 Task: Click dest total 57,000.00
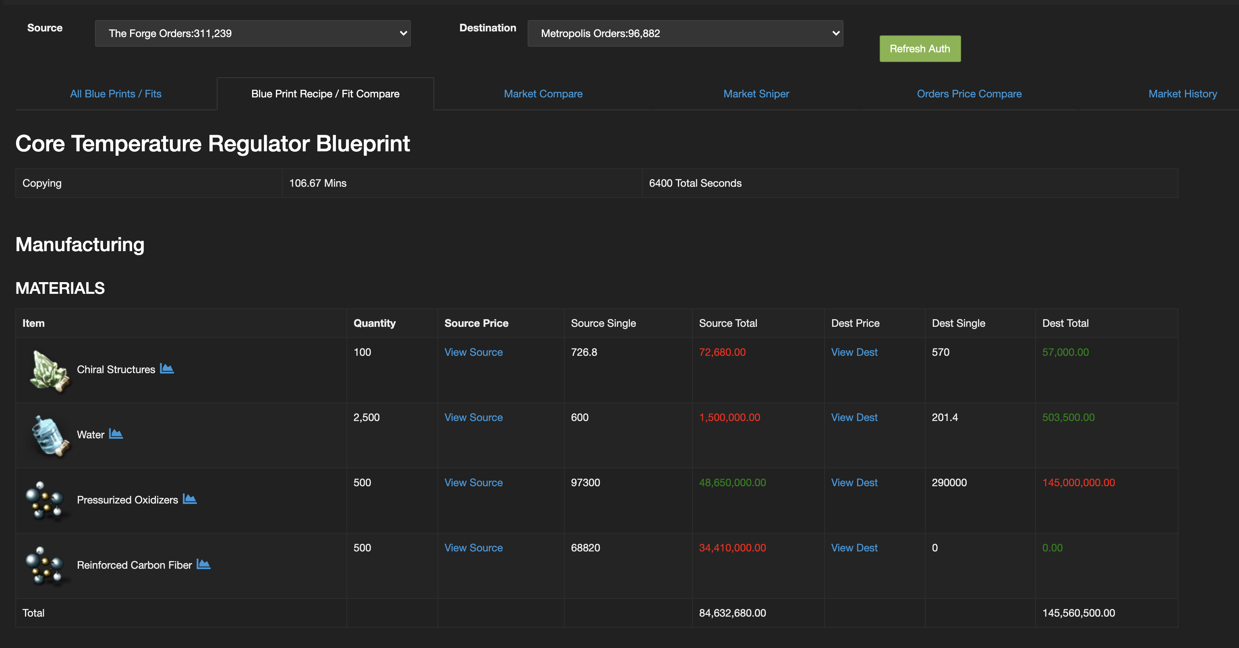(1065, 352)
